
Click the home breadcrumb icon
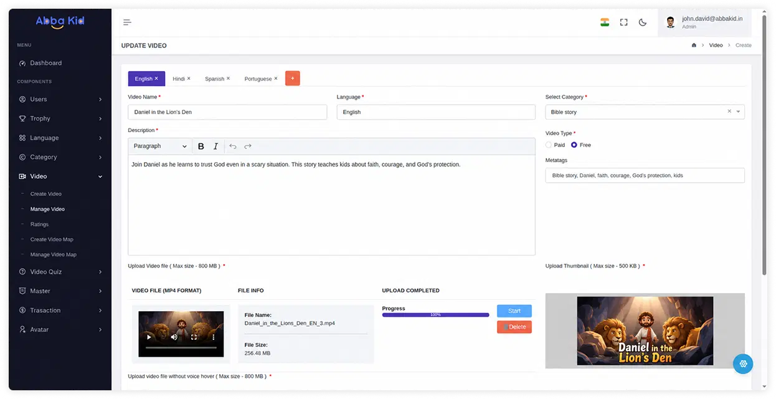694,46
